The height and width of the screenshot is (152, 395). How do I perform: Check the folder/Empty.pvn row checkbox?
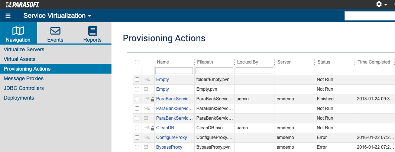pos(137,80)
